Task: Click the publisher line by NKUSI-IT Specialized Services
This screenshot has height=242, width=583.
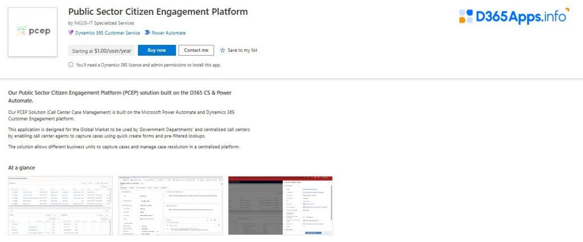Action: coord(101,23)
